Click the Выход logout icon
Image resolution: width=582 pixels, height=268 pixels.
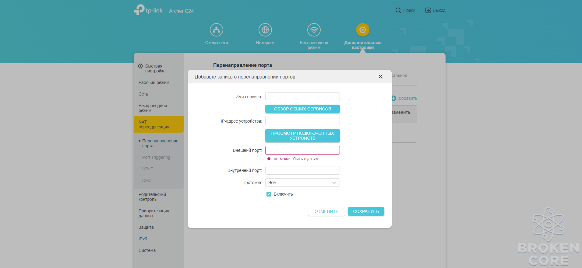428,10
